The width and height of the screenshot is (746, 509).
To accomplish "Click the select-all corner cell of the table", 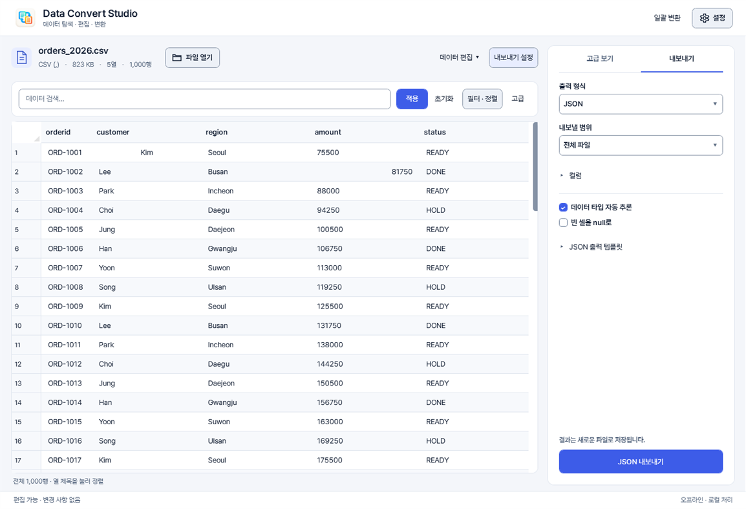I will 26,133.
